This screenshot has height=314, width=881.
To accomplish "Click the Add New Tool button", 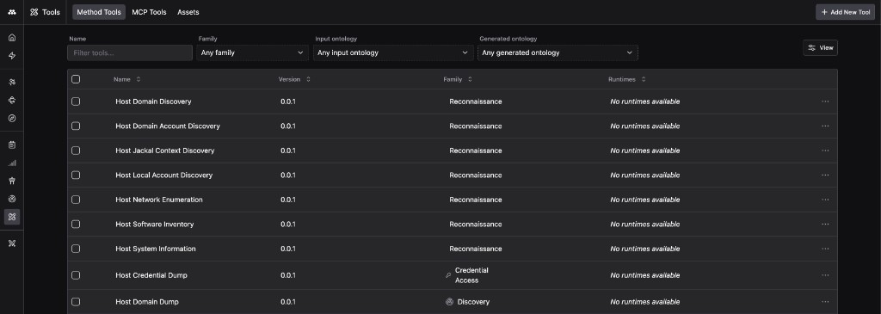I will [845, 12].
